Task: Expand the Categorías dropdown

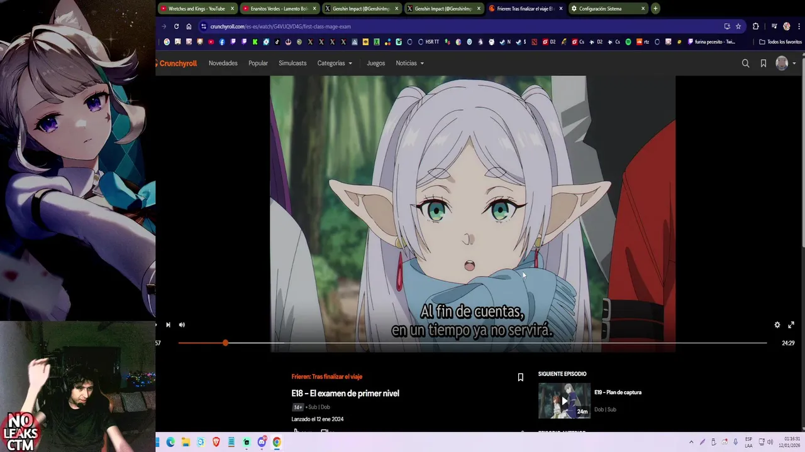Action: pyautogui.click(x=335, y=63)
